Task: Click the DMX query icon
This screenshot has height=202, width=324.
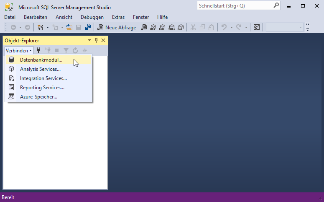Action: coord(162,27)
